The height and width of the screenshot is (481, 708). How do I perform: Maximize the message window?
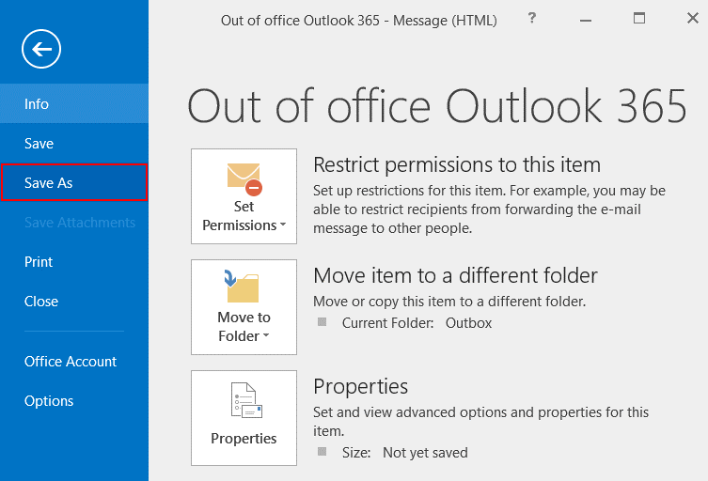pyautogui.click(x=639, y=19)
